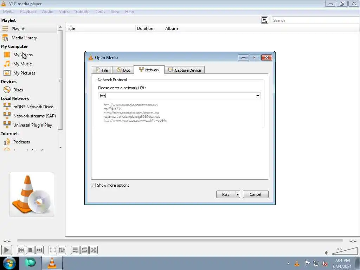Sort playlist by Duration column
The width and height of the screenshot is (360, 270).
tap(149, 28)
